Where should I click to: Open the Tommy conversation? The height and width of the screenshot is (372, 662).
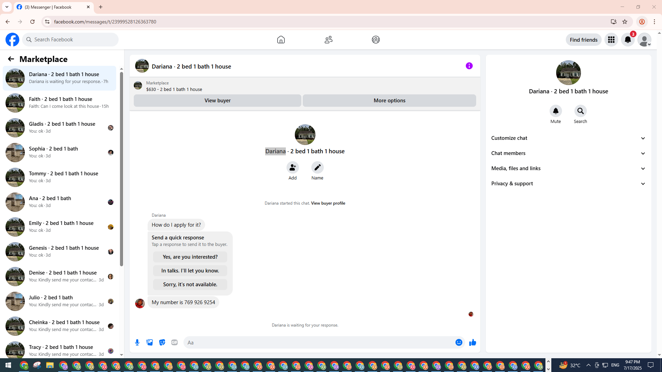click(59, 177)
